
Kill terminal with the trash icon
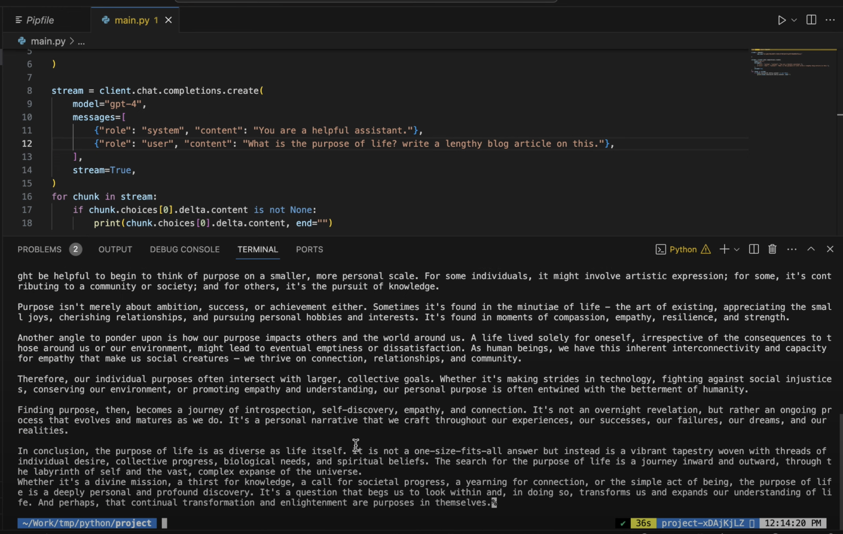(772, 249)
